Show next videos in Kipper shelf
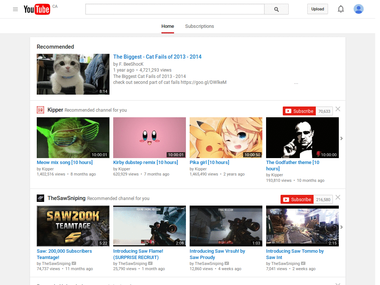This screenshot has height=285, width=380. click(x=341, y=138)
